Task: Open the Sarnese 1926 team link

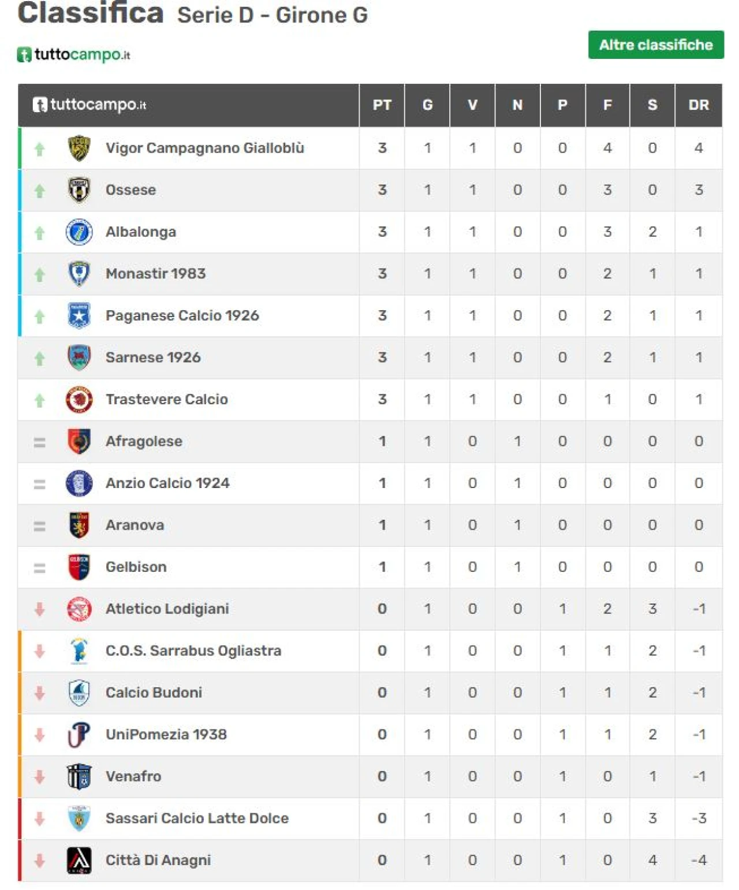Action: pos(153,358)
